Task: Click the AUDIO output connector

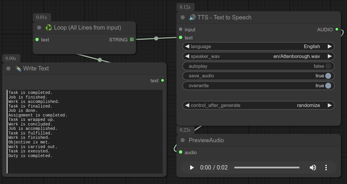Action: [x=337, y=29]
